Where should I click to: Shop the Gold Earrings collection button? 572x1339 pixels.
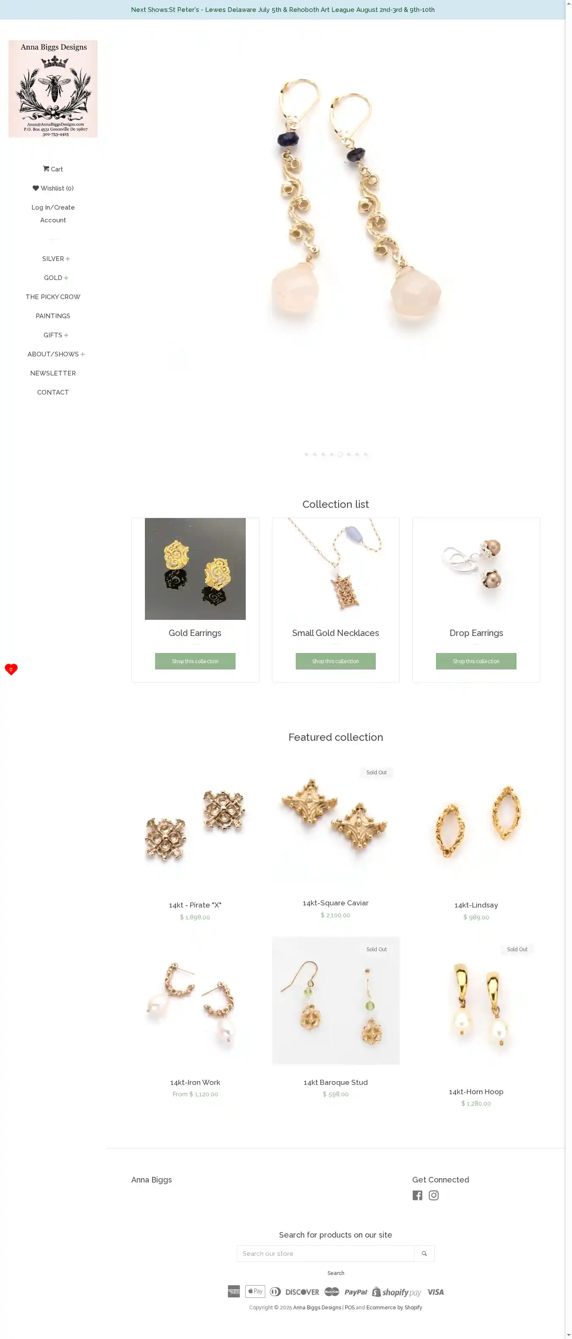coord(195,661)
